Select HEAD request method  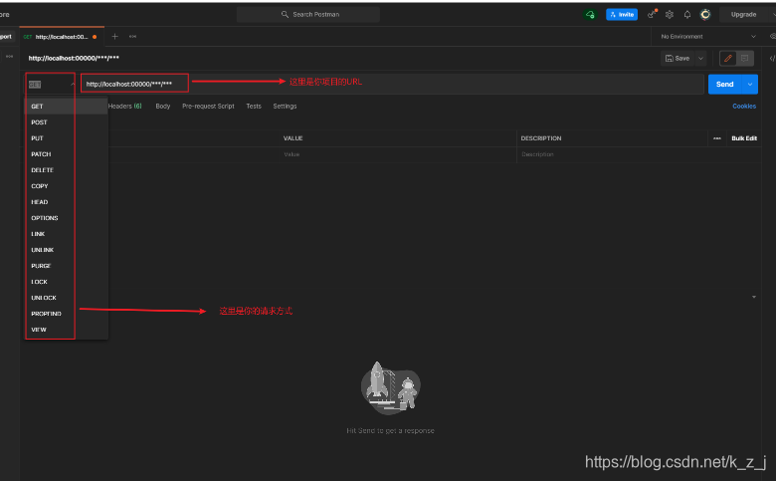(66, 201)
